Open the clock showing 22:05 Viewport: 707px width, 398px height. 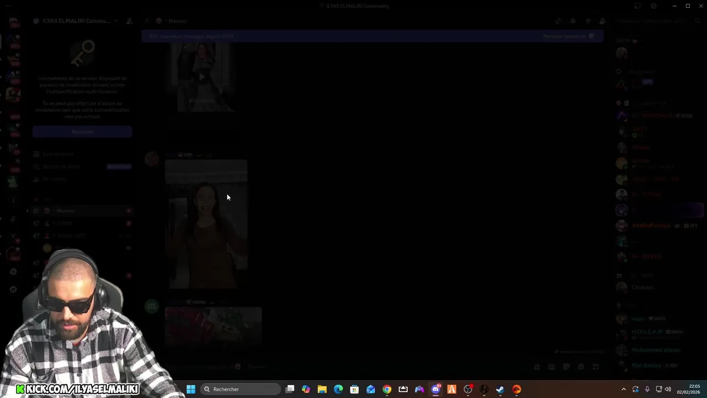[x=688, y=389]
